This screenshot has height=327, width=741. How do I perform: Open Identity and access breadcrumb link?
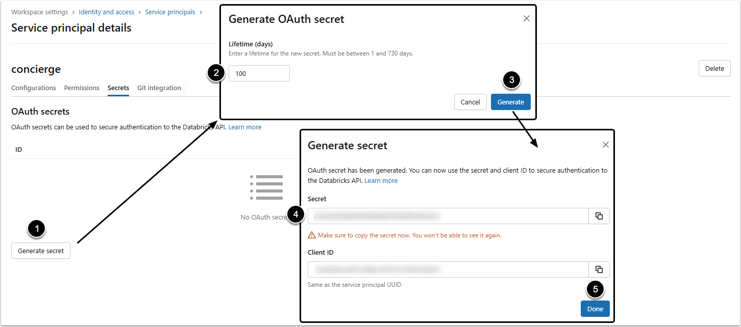(106, 12)
